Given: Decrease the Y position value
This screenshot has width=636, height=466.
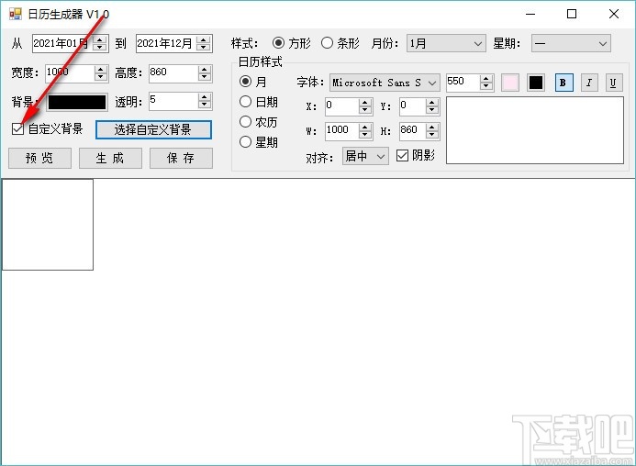Looking at the screenshot, I should click(x=432, y=110).
